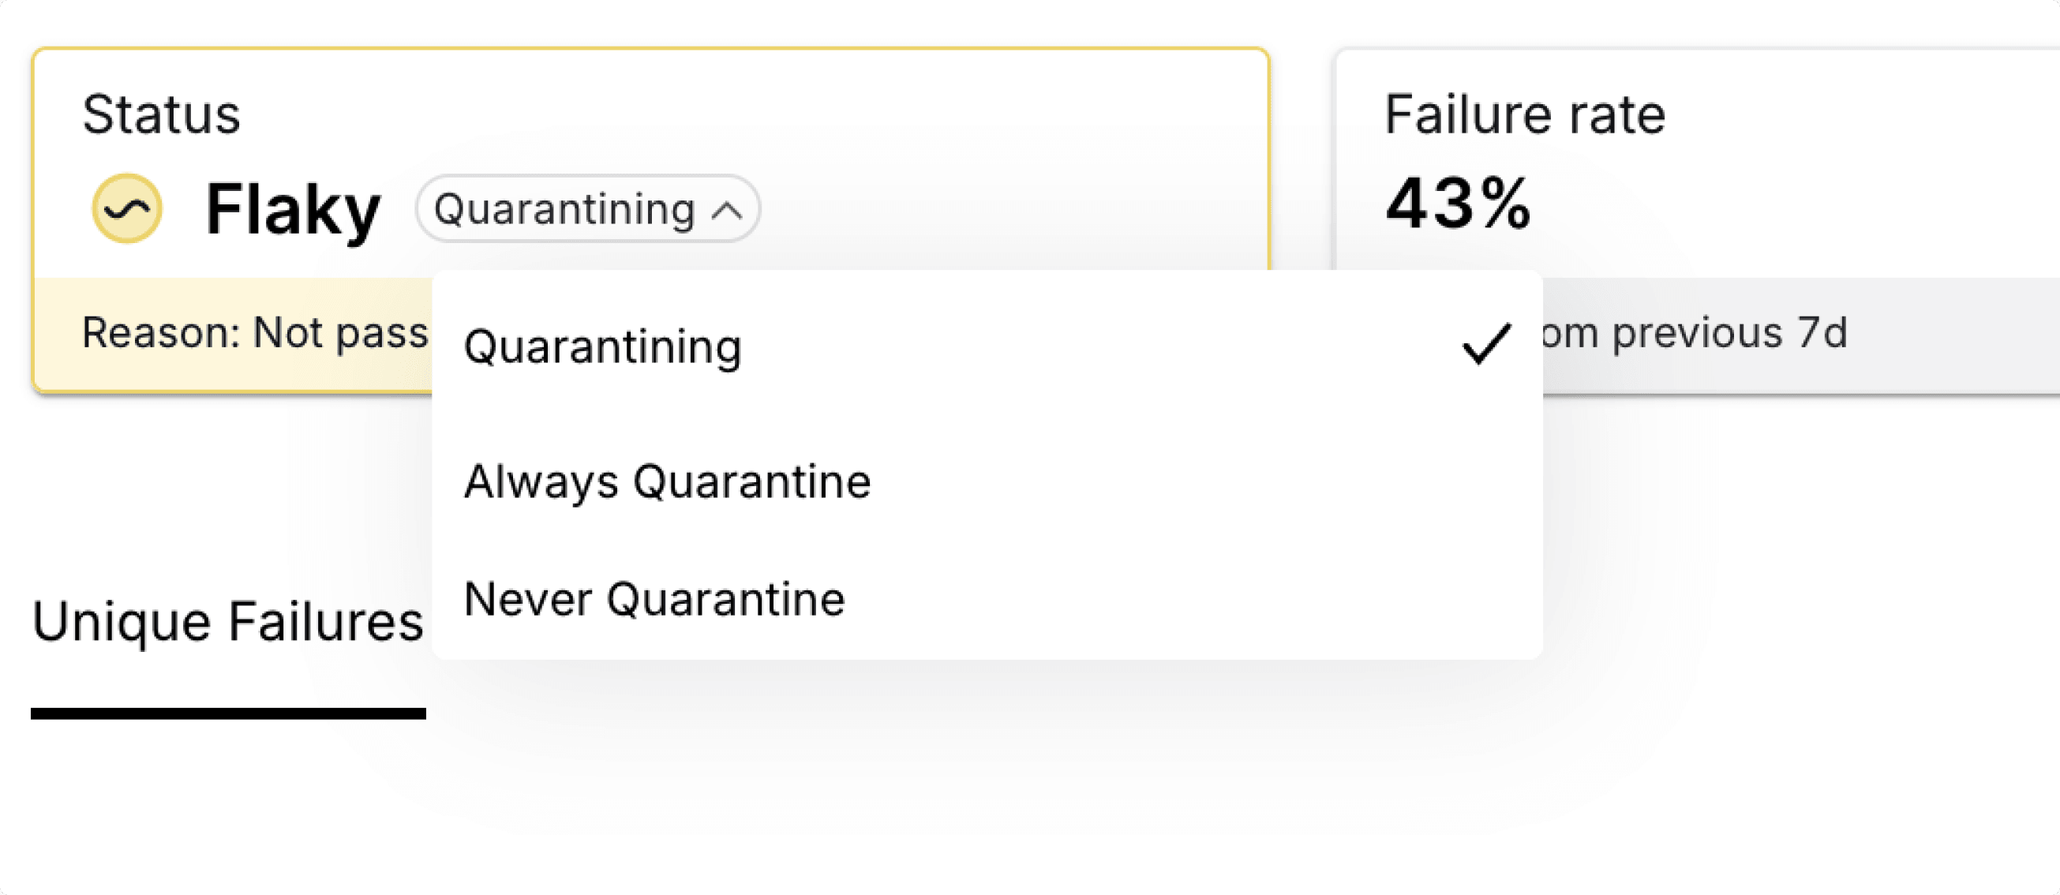Choose Always Quarantine from the list
The width and height of the screenshot is (2060, 895).
[987, 481]
